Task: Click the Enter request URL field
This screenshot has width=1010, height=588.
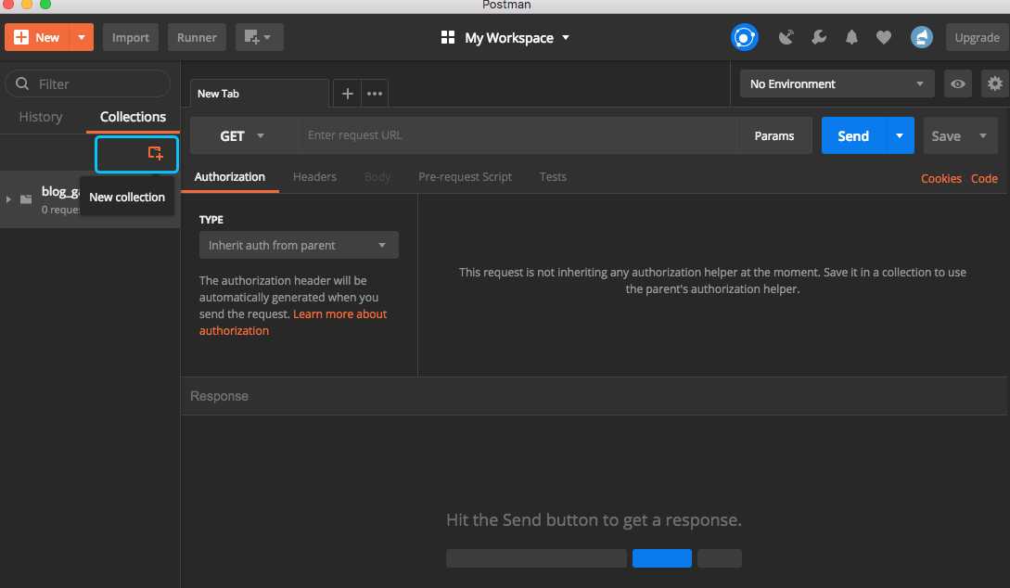Action: (x=518, y=135)
